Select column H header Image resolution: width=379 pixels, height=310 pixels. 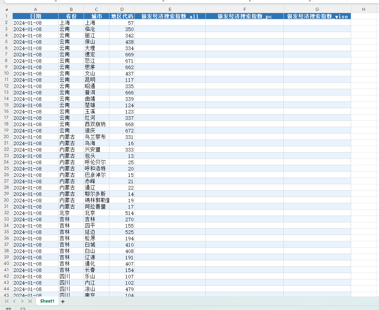(363, 10)
